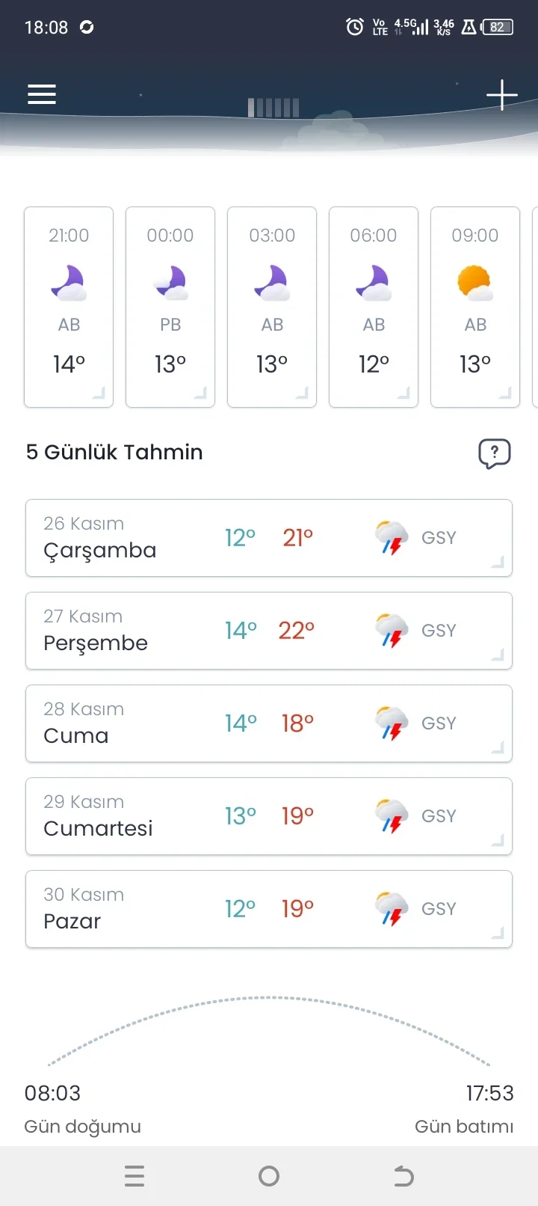
Task: Tap the sun icon in the 09:00 forecast
Action: point(475,283)
